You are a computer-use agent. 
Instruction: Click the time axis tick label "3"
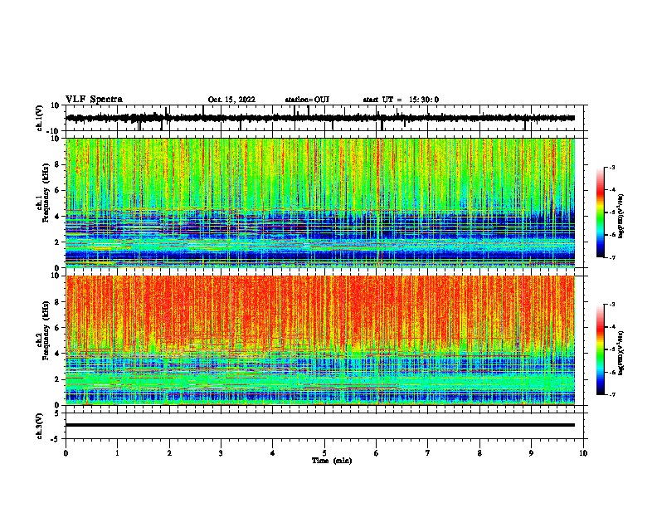(x=221, y=453)
